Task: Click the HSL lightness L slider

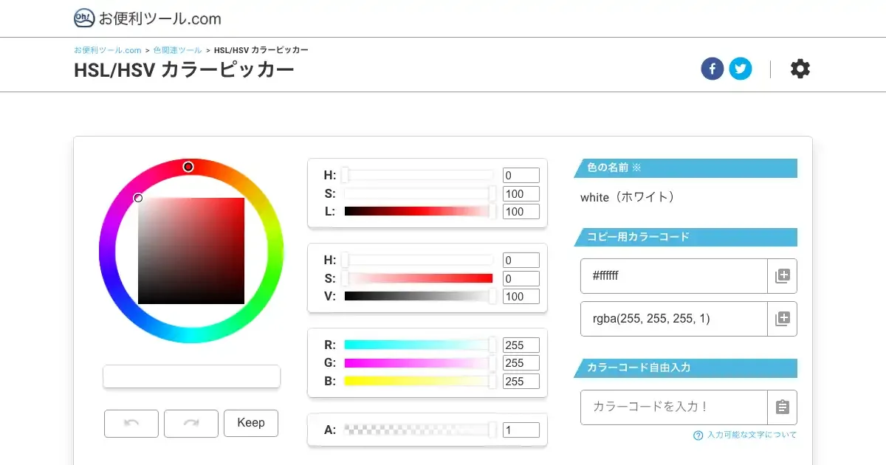Action: click(x=418, y=212)
